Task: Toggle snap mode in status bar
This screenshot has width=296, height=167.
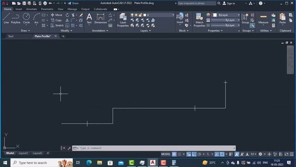Action: (179, 154)
